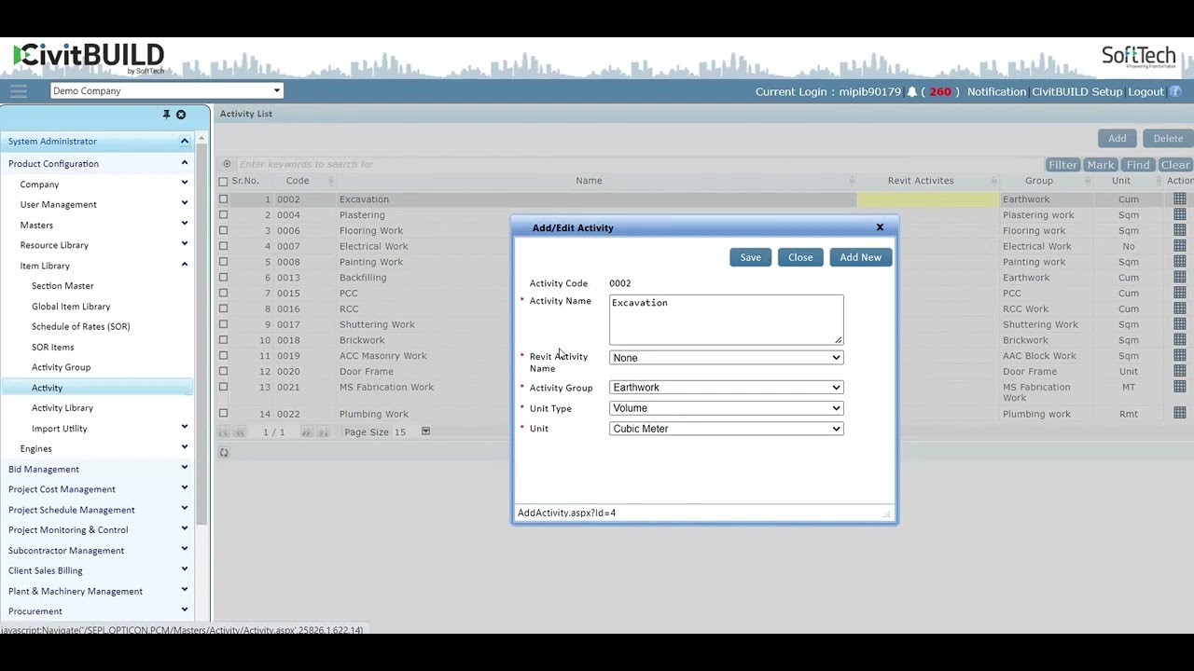Viewport: 1194px width, 671px height.
Task: Open the Revit Activity Name dropdown
Action: click(x=726, y=358)
